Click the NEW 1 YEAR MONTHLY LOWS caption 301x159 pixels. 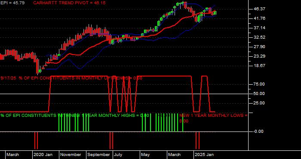tap(213, 118)
